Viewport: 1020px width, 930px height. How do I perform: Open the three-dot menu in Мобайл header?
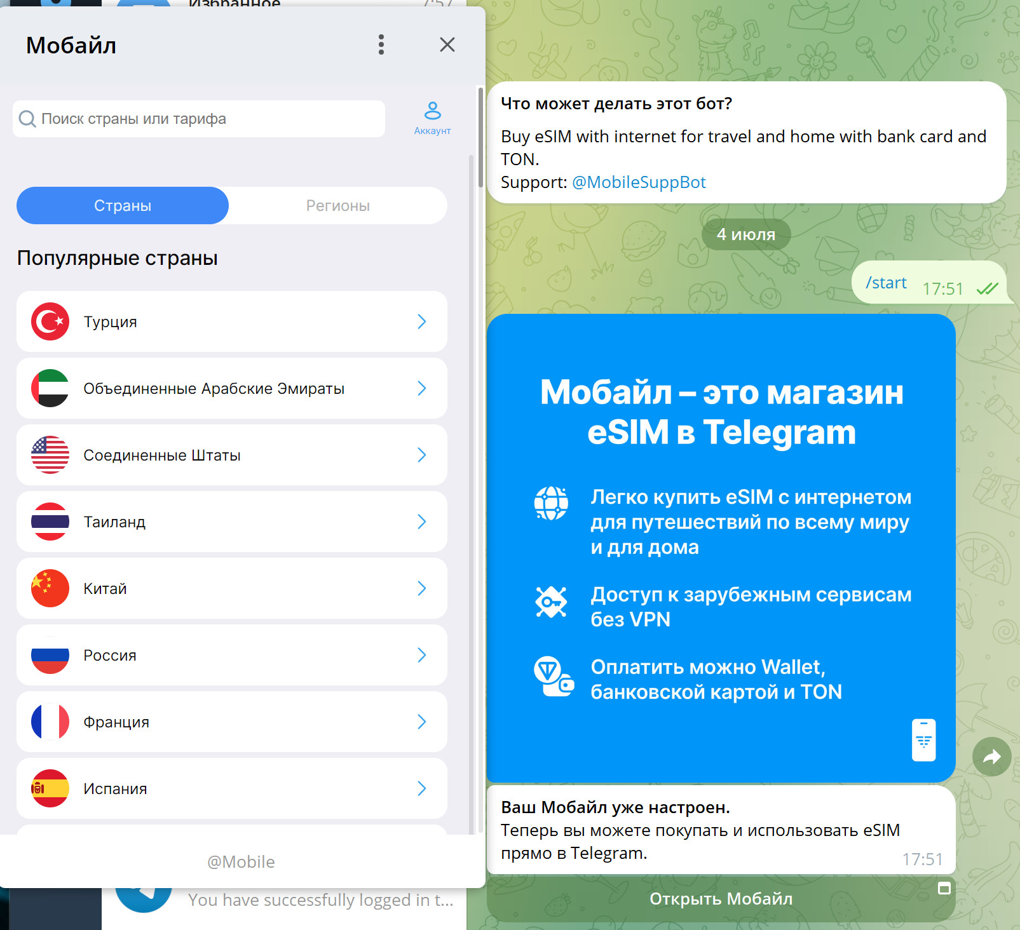(381, 44)
